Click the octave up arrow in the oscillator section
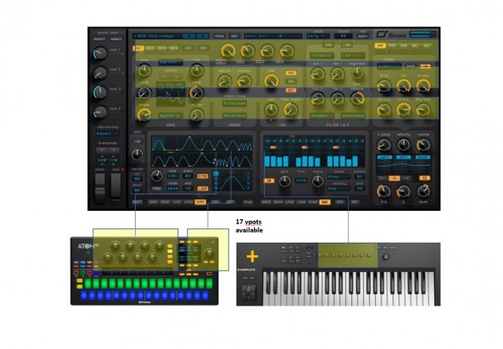503x349 pixels. coord(177,77)
